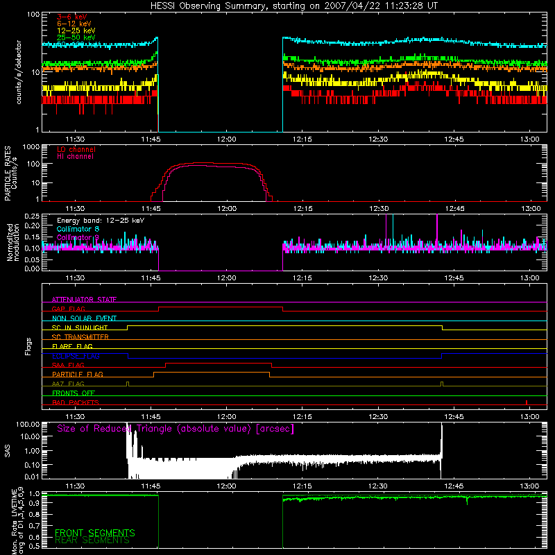Select the "LO channel" legend label
Image resolution: width=555 pixels, height=555 pixels.
(76, 149)
